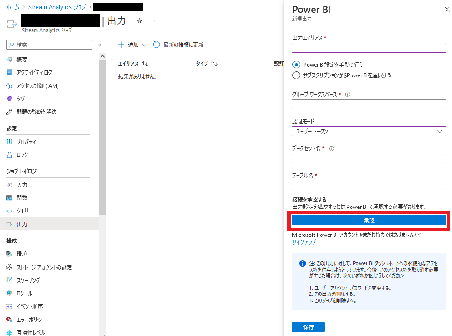Click the info icon next to データセット名
This screenshot has height=336, width=452.
coord(331,149)
